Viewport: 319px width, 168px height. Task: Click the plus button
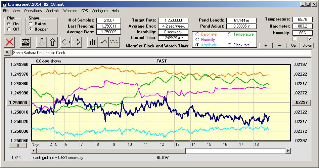point(266,45)
